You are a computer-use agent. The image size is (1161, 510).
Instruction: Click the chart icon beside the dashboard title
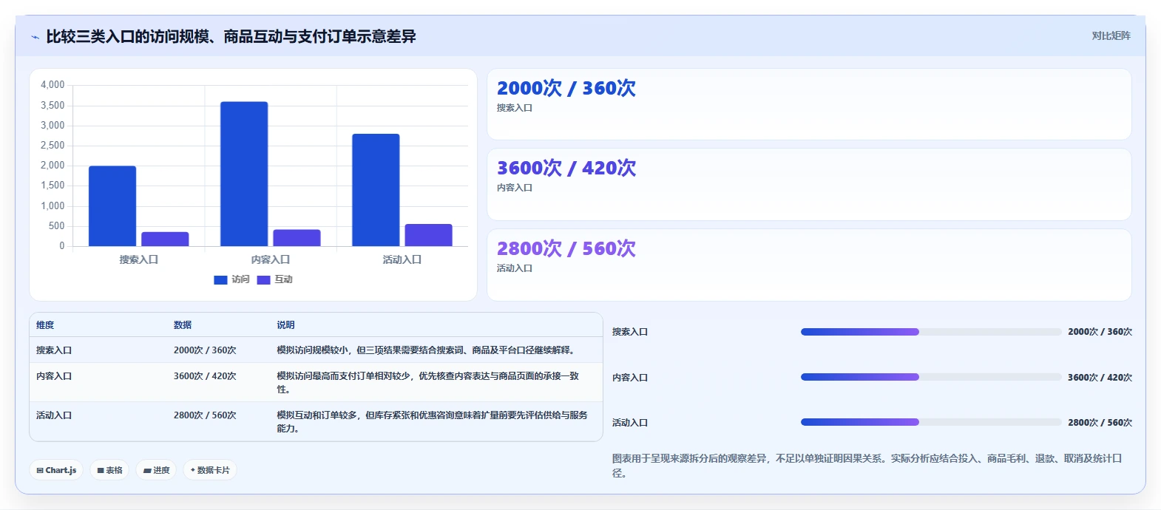(x=35, y=37)
